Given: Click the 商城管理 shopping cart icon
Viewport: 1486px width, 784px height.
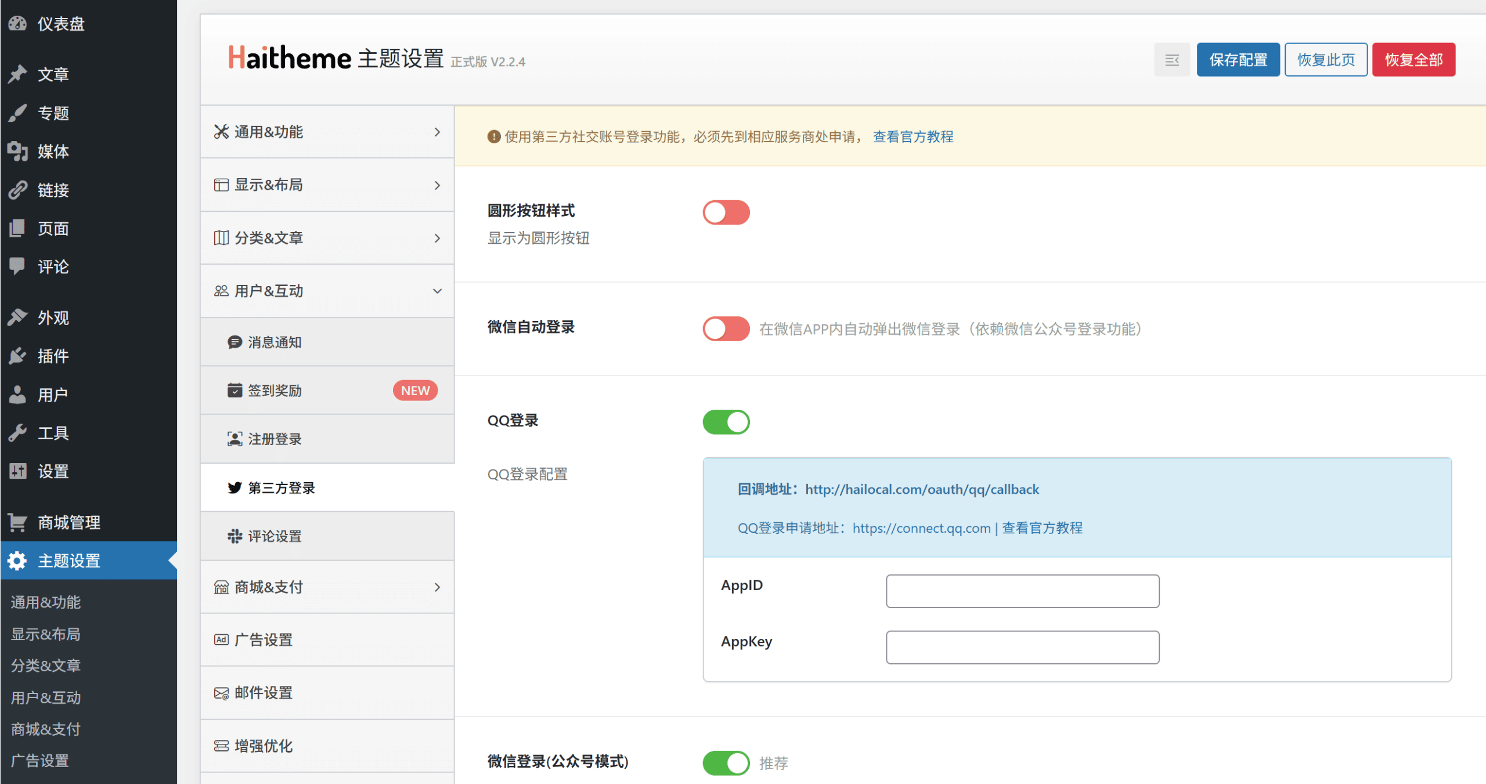Looking at the screenshot, I should tap(17, 522).
